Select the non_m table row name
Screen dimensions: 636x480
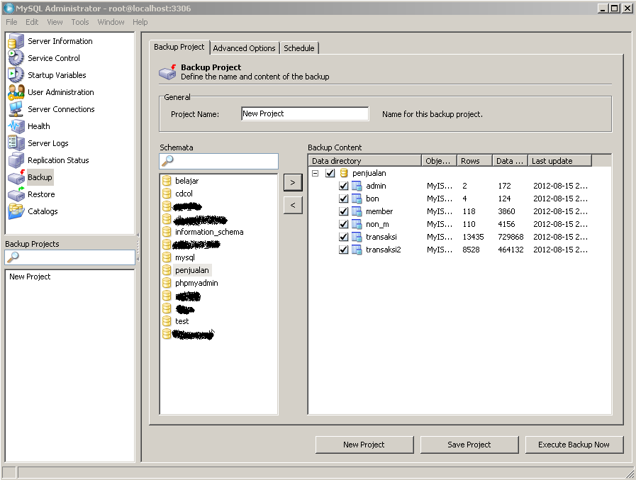click(377, 224)
